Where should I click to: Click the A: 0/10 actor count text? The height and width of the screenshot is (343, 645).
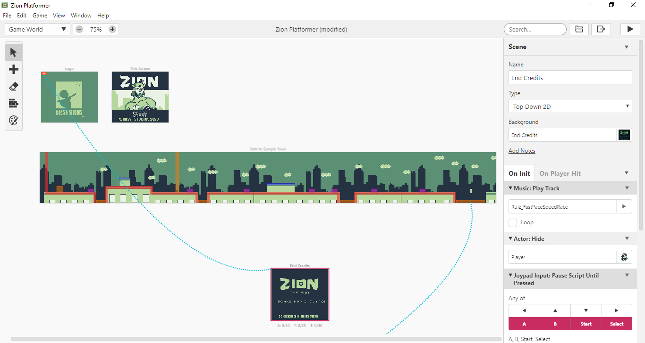pyautogui.click(x=283, y=326)
